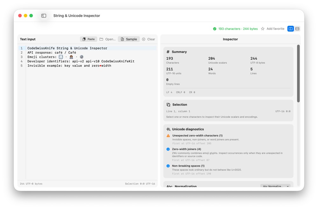Select 'Zero-width joiners (4)' entry
318x209 pixels.
186,149
